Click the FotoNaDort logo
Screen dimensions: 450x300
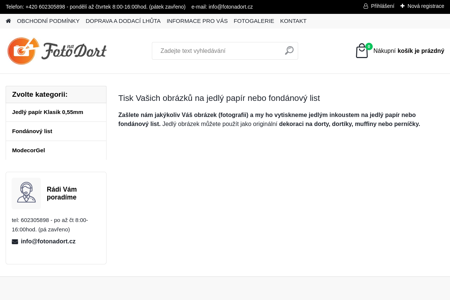57,51
